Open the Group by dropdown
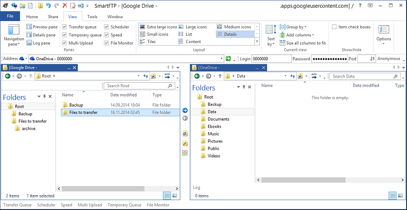 [x=293, y=27]
